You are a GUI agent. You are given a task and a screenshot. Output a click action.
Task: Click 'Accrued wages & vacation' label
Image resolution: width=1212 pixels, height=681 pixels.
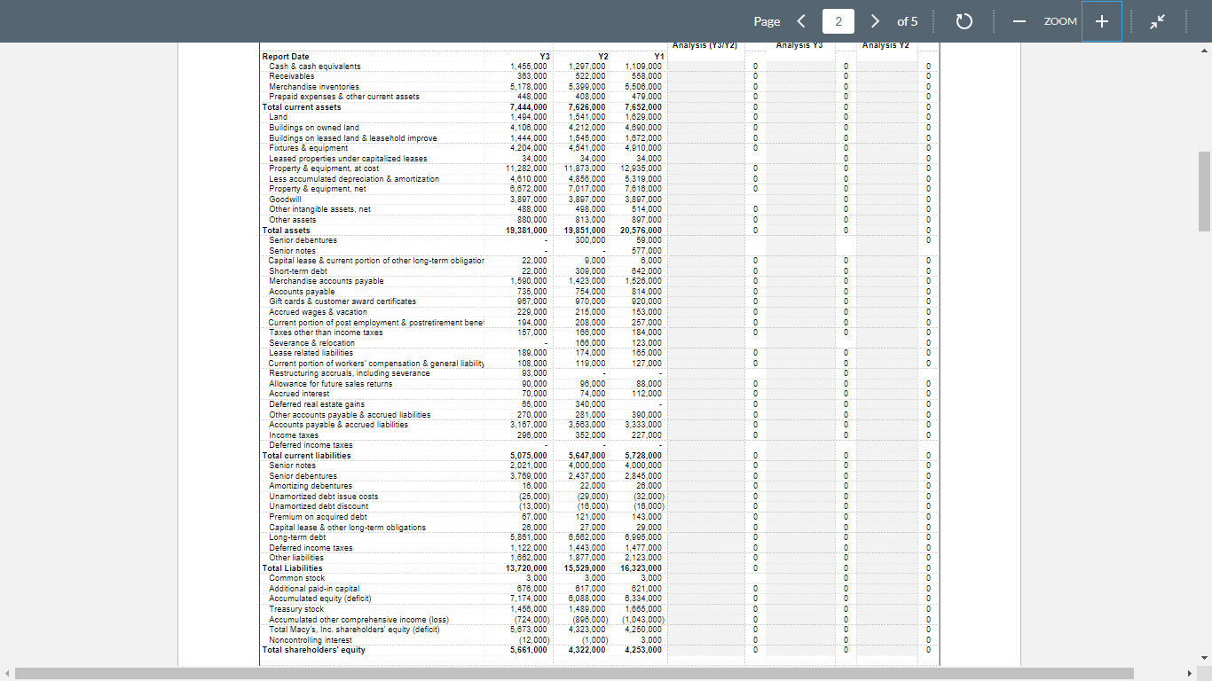(x=318, y=312)
